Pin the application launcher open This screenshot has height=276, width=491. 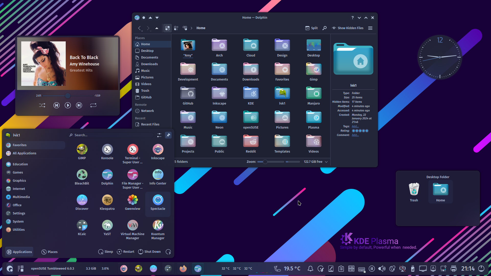pyautogui.click(x=168, y=135)
